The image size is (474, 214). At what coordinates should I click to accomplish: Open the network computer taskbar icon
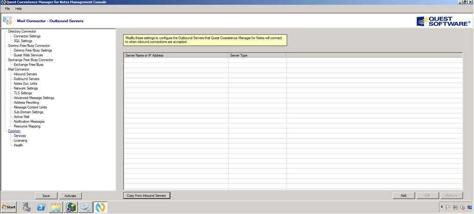click(x=70, y=208)
